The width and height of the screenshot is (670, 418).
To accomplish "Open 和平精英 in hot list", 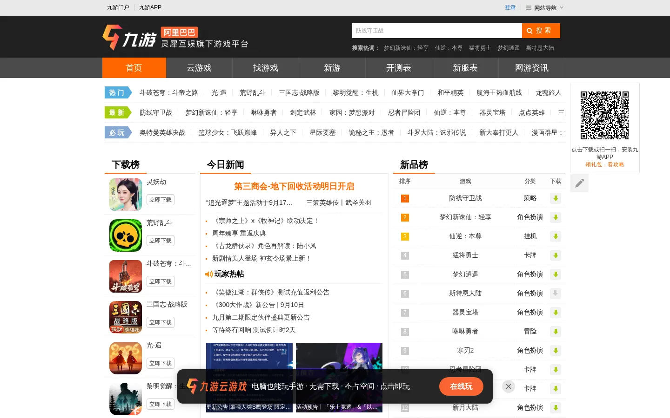I will point(450,92).
